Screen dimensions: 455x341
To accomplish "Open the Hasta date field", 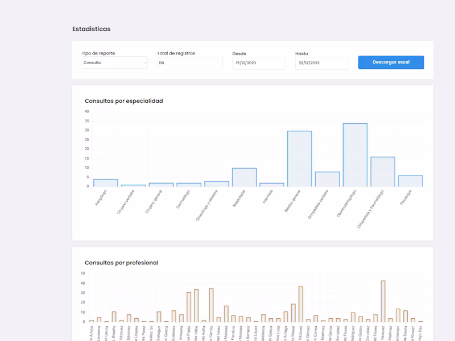I will tap(321, 63).
